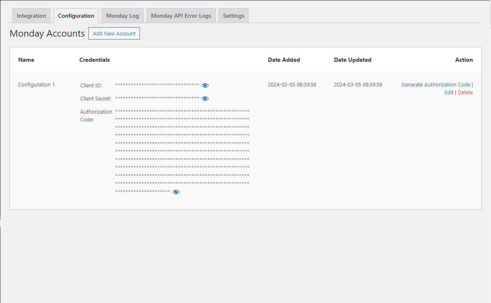The width and height of the screenshot is (491, 303).
Task: Click the masked Client Secret asterisks
Action: 157,98
